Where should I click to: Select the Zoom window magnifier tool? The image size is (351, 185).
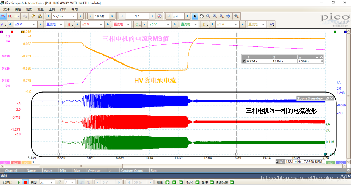(x=208, y=16)
